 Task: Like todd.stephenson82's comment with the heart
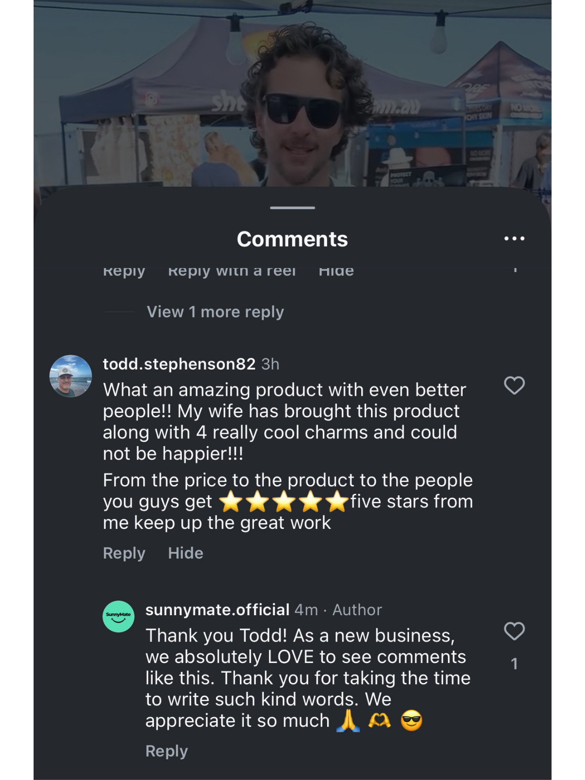point(514,386)
